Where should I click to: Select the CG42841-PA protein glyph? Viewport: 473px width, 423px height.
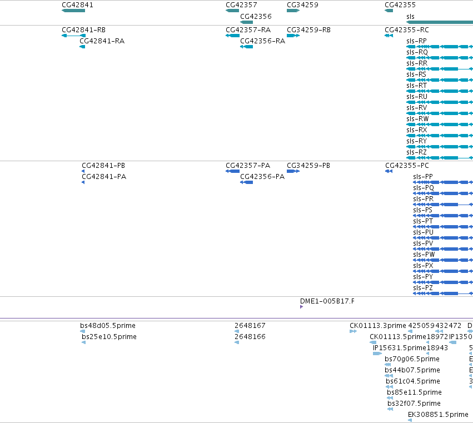point(83,182)
